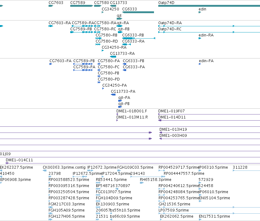The height and width of the screenshot is (221, 260).
Task: Click EST RP004447557.5prime label
Action: (x=184, y=174)
